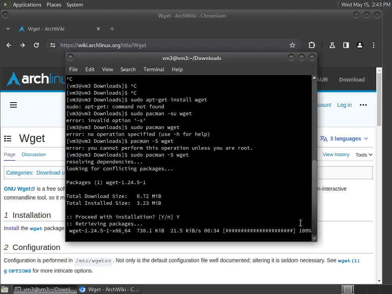Click the Log in link
Image resolution: width=392 pixels, height=294 pixels.
[x=344, y=105]
